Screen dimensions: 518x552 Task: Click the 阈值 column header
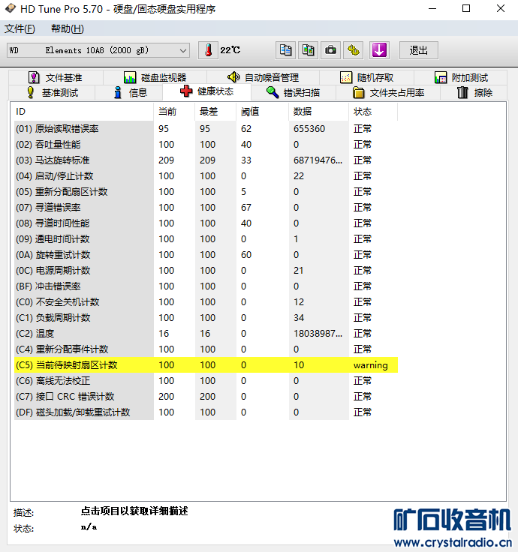pyautogui.click(x=263, y=112)
